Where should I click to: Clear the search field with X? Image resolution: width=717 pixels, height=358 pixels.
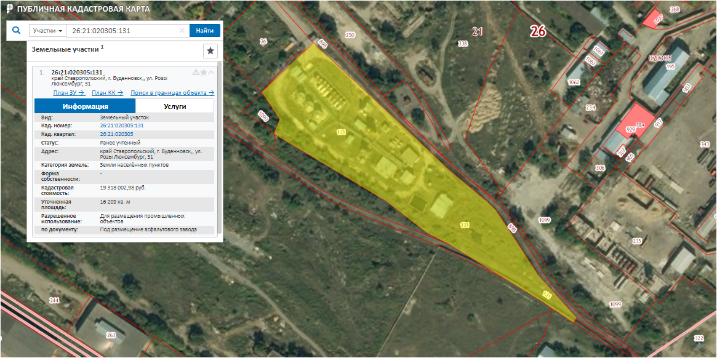pos(182,31)
